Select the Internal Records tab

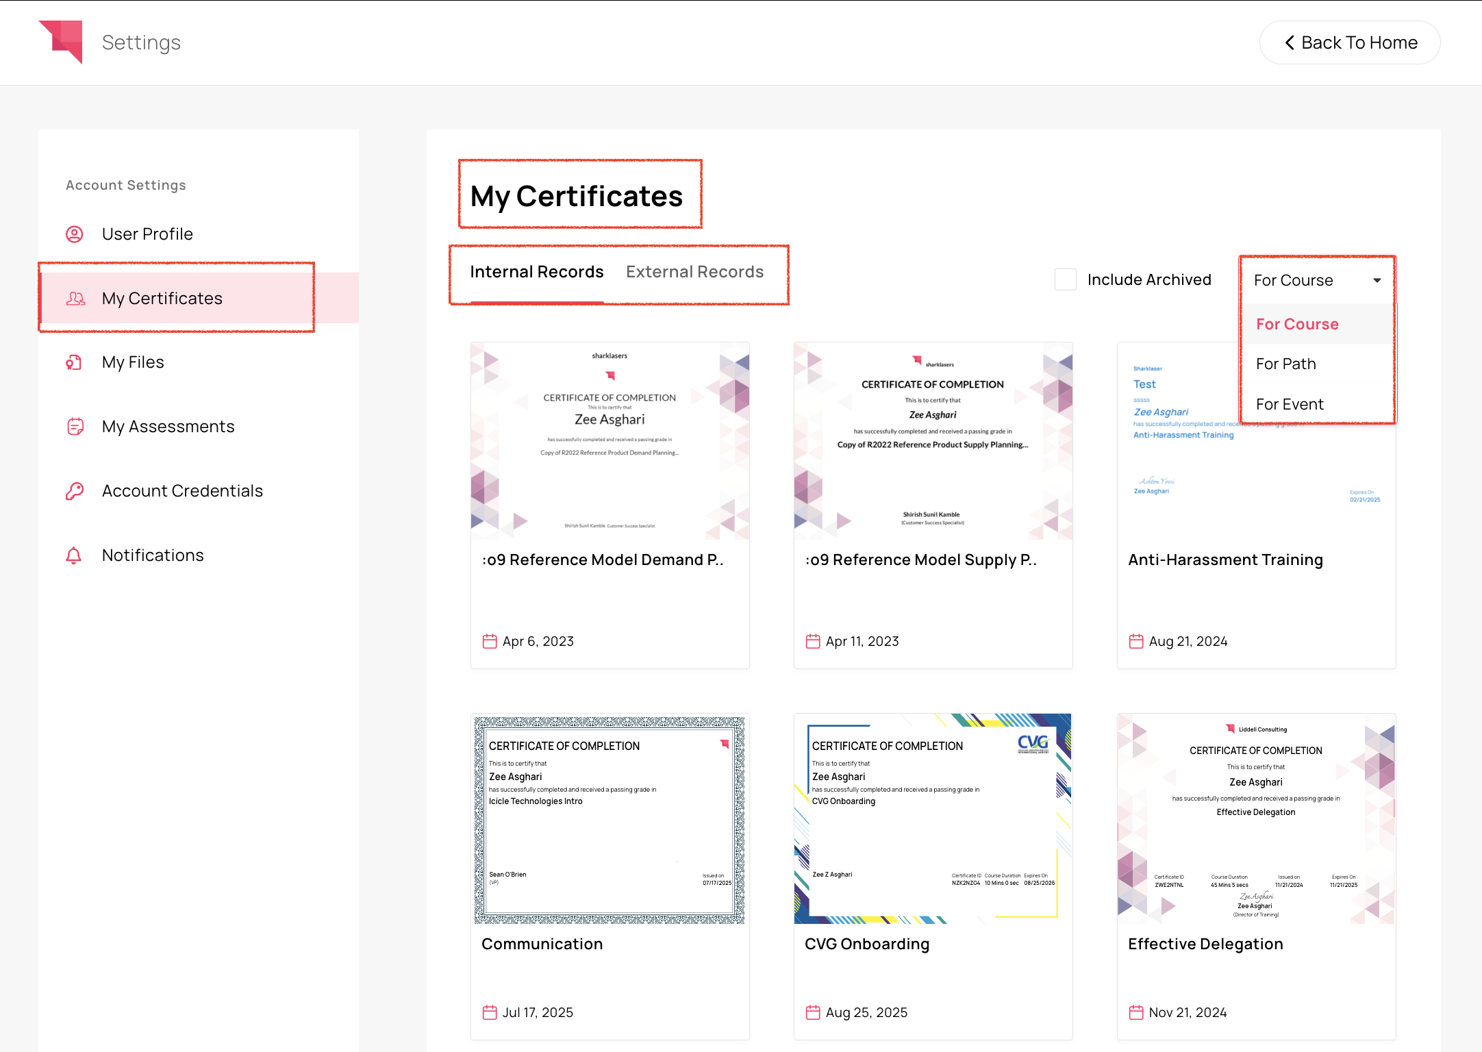[x=536, y=272]
